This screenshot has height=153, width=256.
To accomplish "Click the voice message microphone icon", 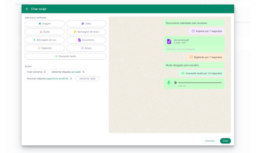I will click(x=169, y=83).
